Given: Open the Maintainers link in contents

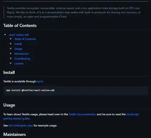Looking at the screenshot, I should 22,54.
